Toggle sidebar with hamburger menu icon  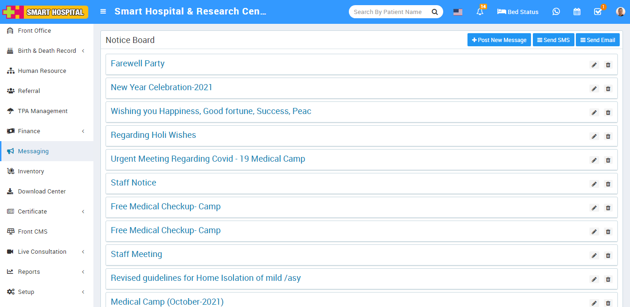pyautogui.click(x=103, y=12)
